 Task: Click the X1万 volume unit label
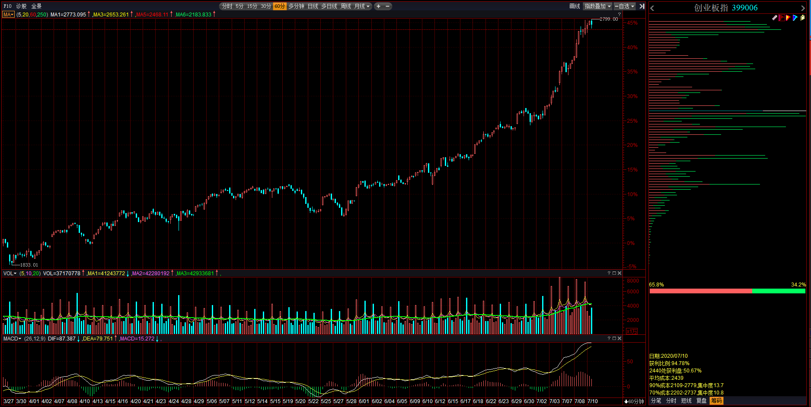click(632, 331)
